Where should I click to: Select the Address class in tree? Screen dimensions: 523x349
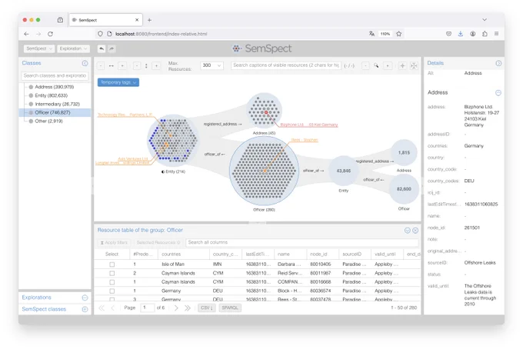pos(55,87)
